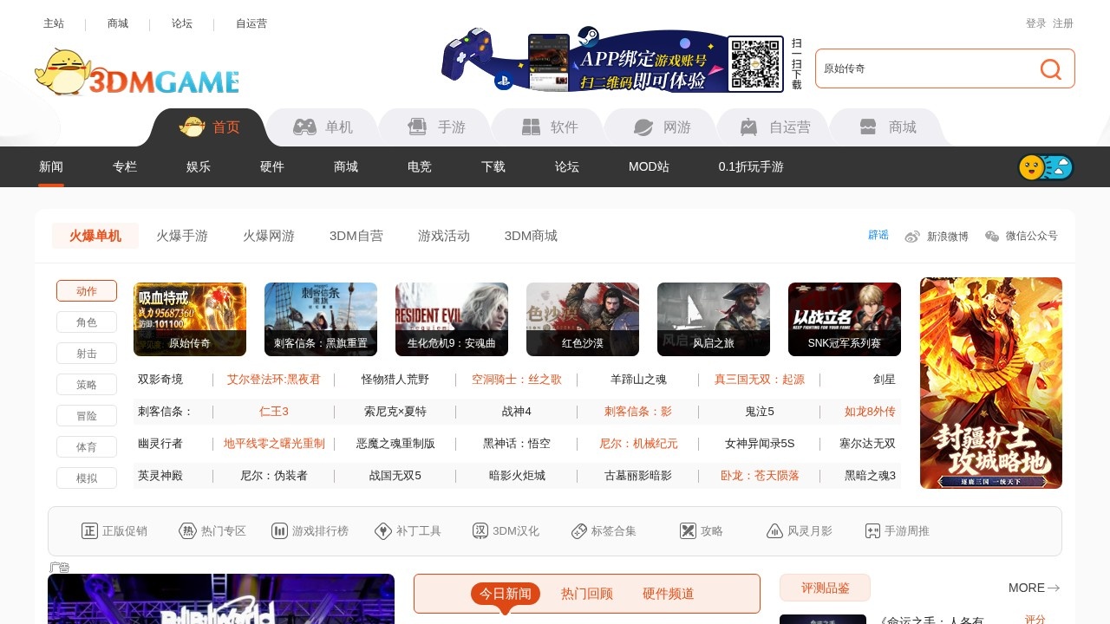
Task: Select the 射击 genre filter
Action: 87,354
